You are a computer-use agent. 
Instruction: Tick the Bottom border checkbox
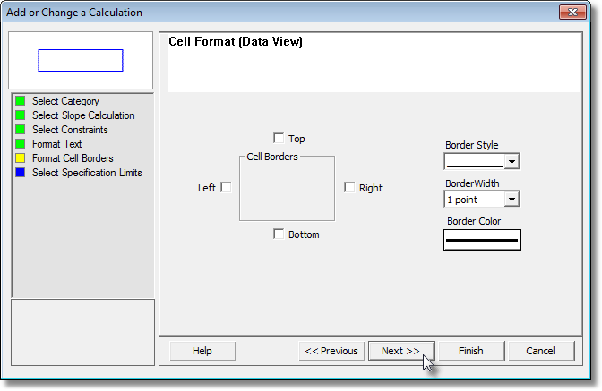(x=279, y=234)
